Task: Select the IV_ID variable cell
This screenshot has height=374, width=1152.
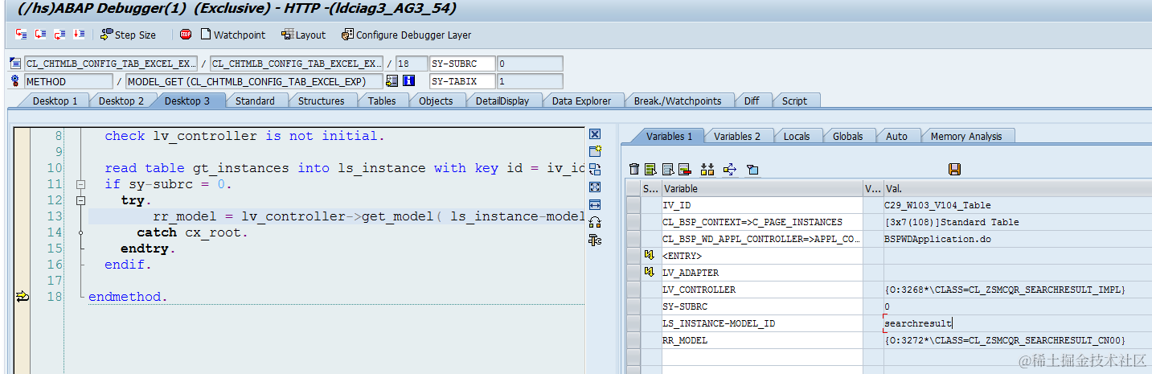Action: pos(761,205)
